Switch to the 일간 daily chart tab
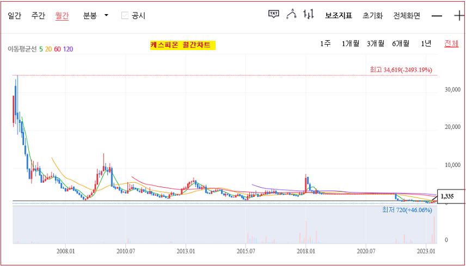466x266 pixels. 15,16
